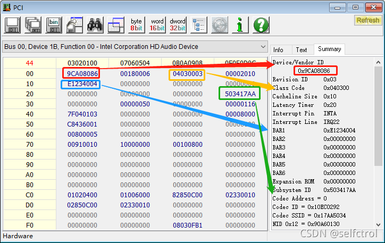The image size is (385, 243).
Task: Click the Latency Timer summary line
Action: (305, 105)
